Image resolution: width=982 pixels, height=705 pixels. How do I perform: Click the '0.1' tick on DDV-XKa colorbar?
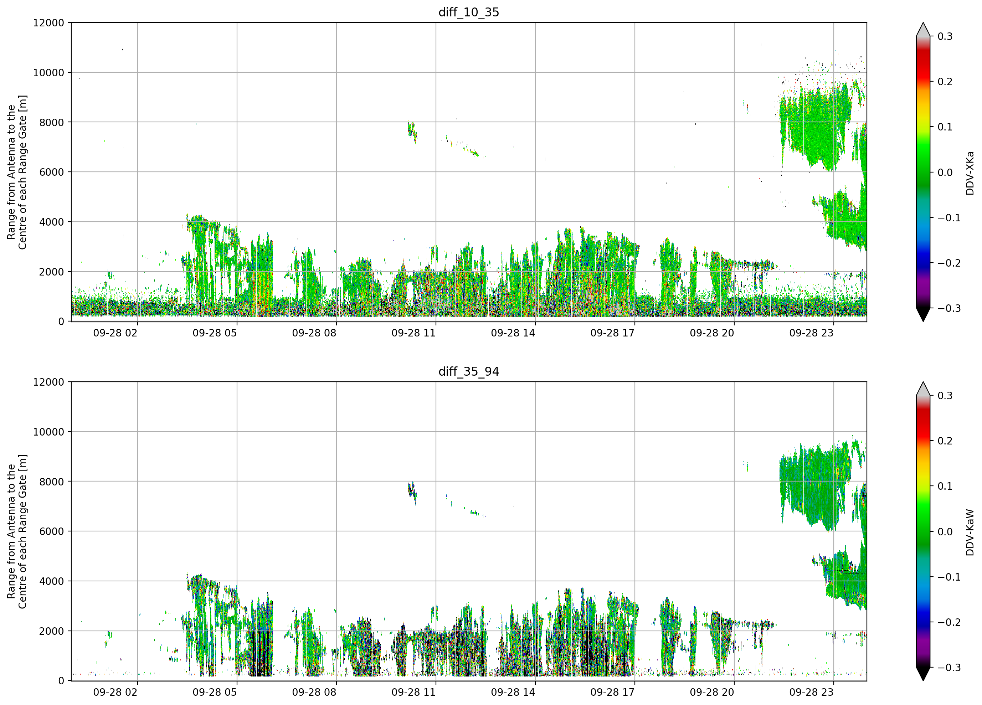coord(945,127)
